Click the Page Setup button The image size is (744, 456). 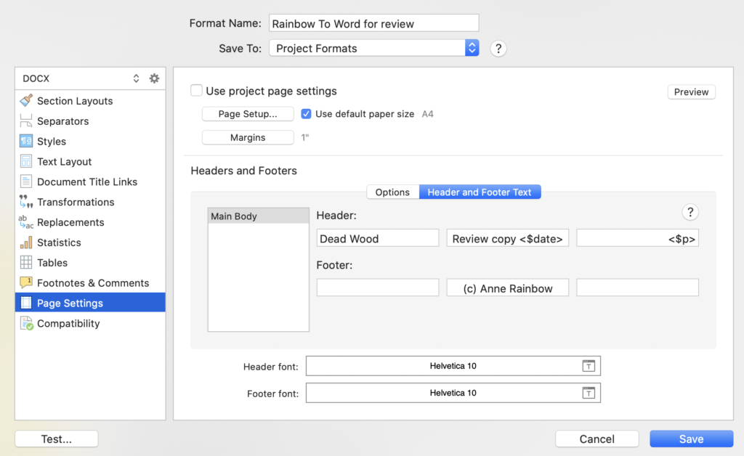[x=248, y=114]
